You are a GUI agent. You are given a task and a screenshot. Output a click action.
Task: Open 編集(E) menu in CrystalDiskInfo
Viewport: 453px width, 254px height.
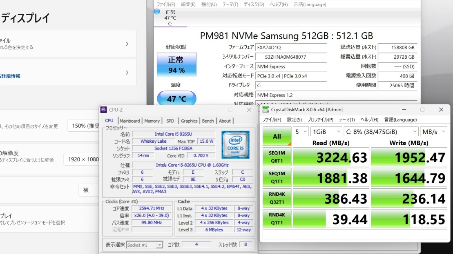tap(188, 4)
